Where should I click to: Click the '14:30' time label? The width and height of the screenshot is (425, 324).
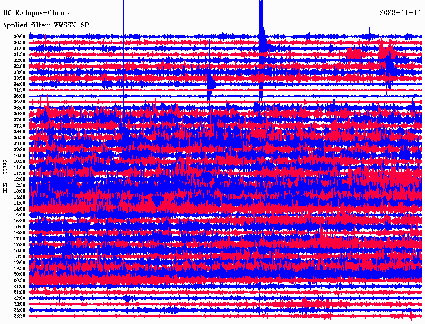(20, 209)
